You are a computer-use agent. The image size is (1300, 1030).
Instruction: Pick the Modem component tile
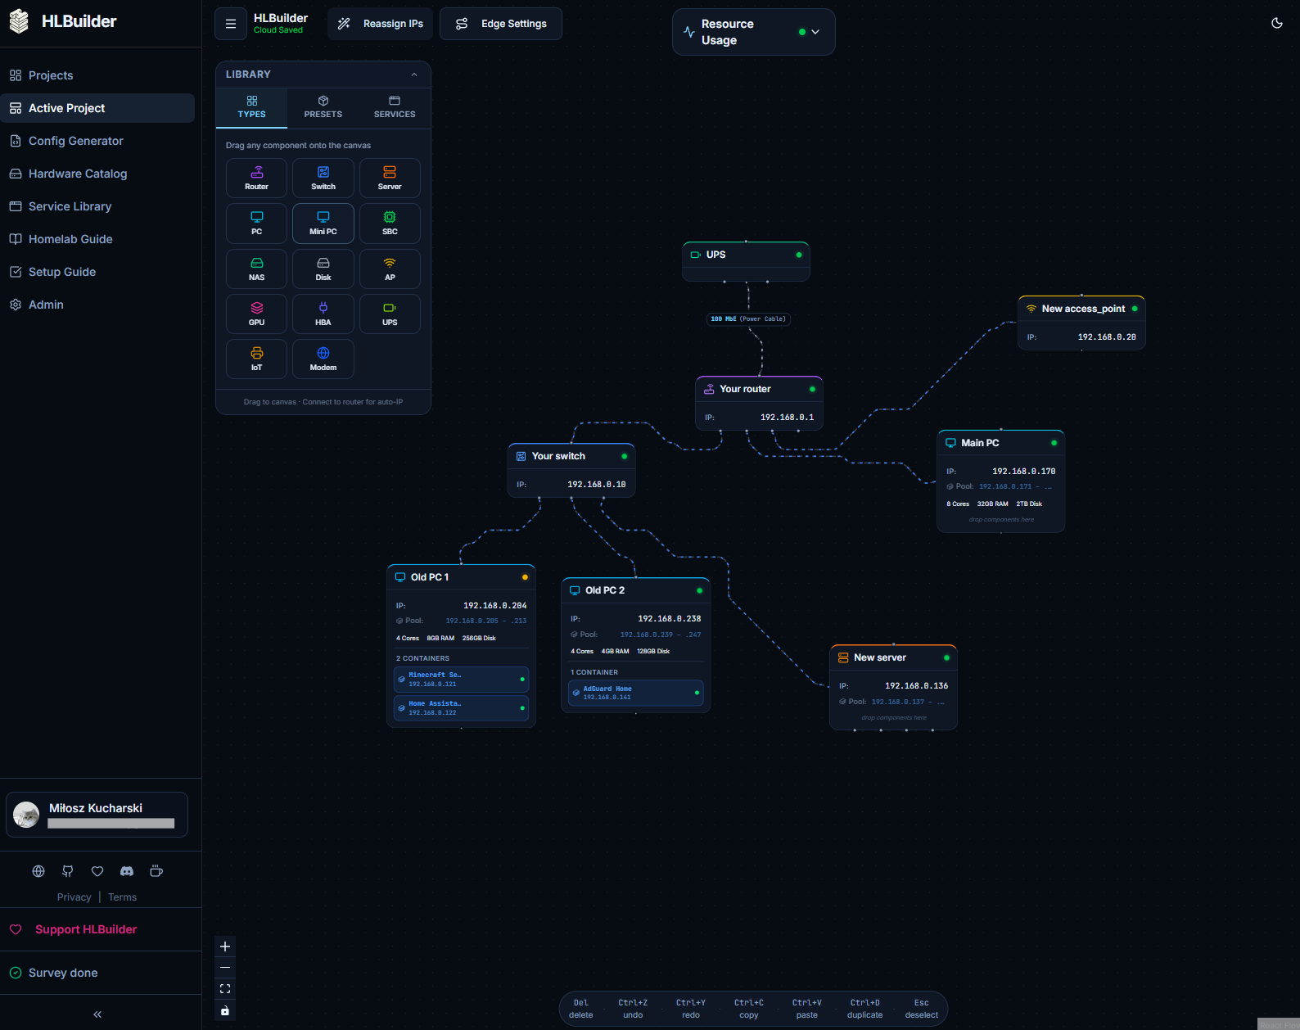323,359
